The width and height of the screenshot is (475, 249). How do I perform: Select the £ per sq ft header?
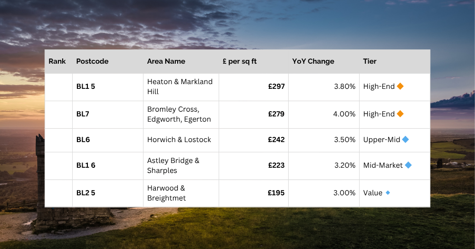239,61
